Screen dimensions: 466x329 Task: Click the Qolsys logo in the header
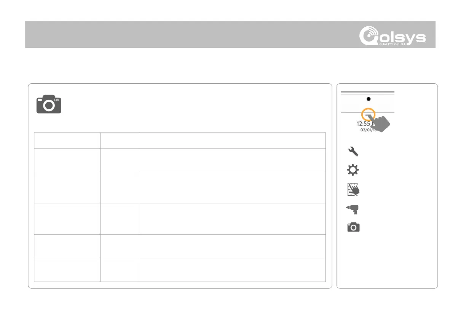(x=393, y=37)
